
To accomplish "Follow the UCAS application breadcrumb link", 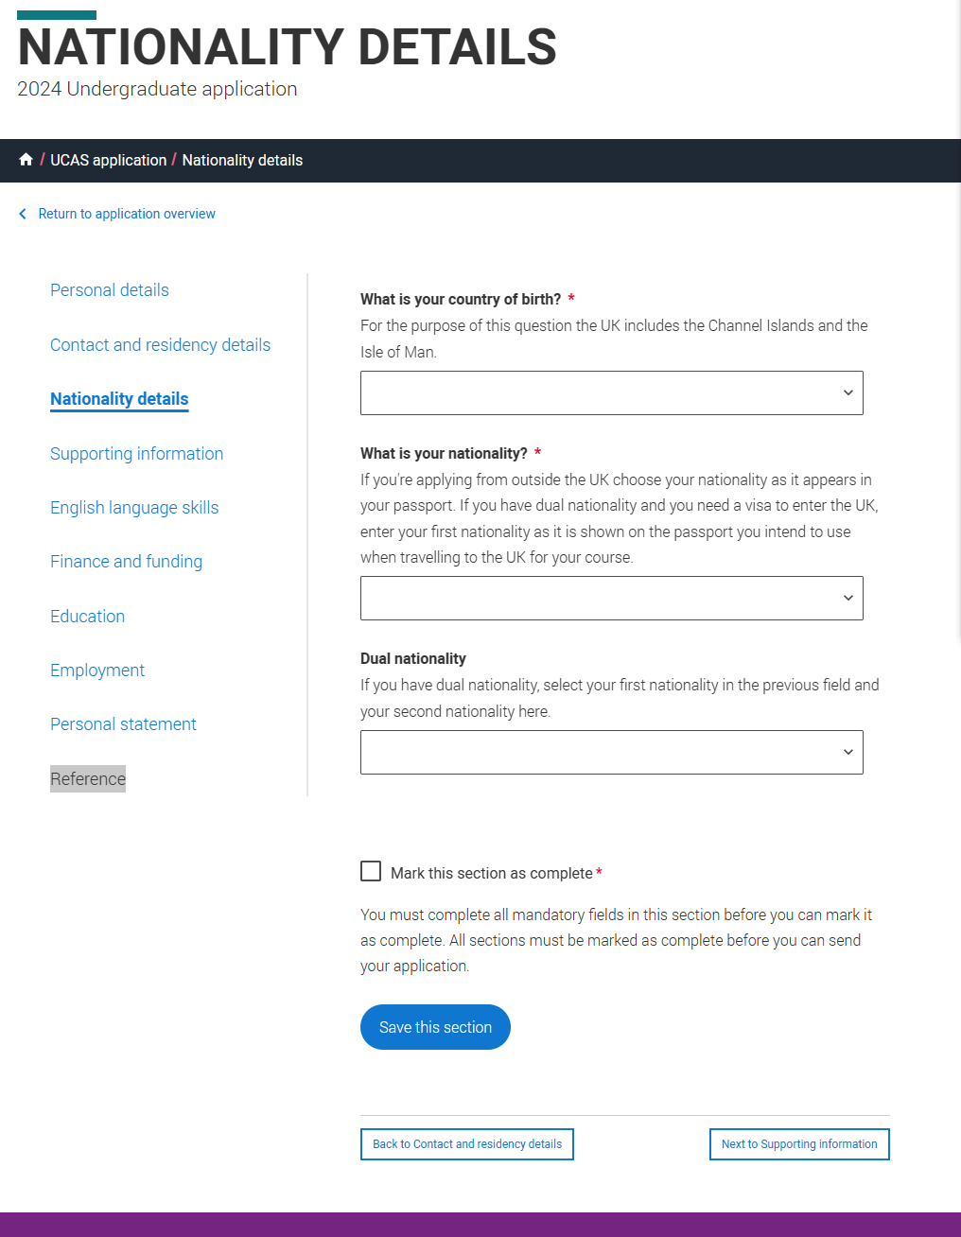I will click(108, 160).
